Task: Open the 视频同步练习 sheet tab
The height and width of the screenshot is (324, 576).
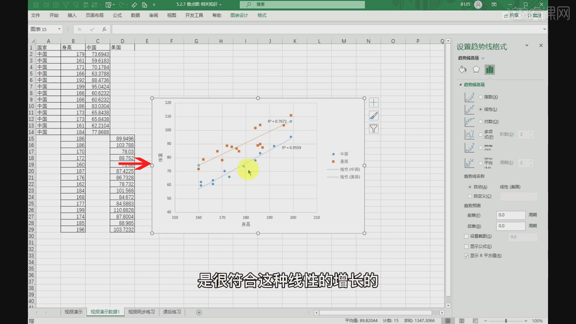Action: coord(141,312)
